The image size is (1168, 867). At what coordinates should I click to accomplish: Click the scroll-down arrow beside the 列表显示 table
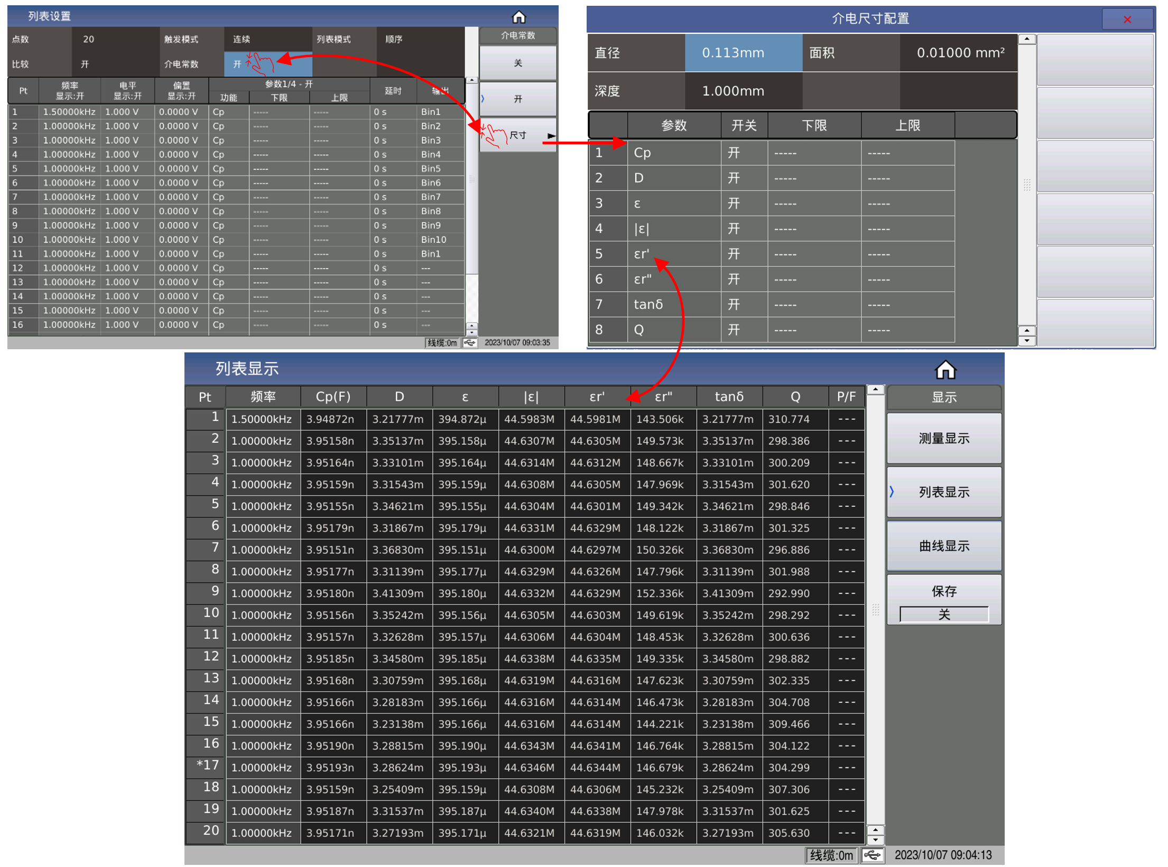(x=876, y=841)
